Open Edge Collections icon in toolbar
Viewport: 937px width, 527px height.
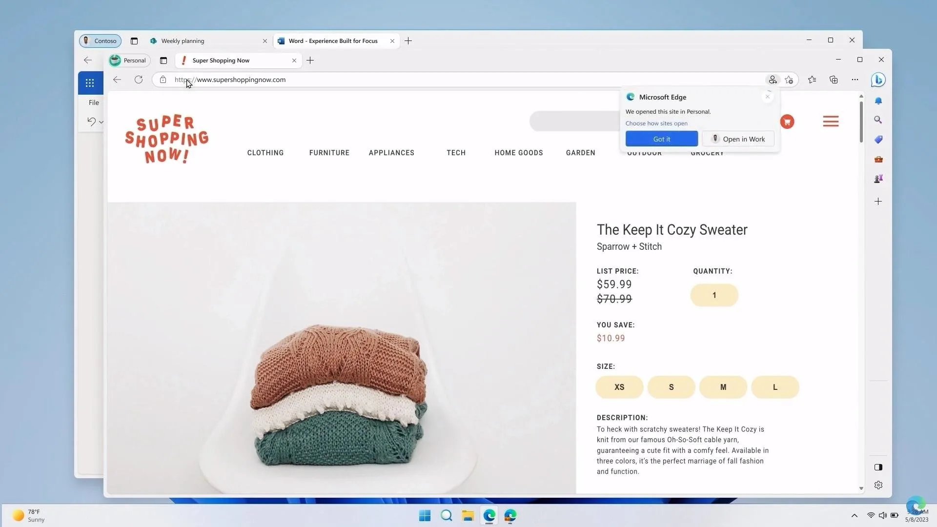(x=834, y=80)
